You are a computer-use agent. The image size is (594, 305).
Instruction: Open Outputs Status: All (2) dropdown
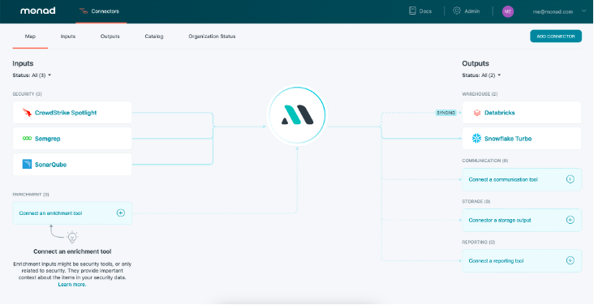point(481,75)
